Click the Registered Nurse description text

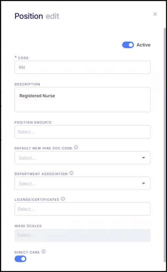(x=37, y=96)
